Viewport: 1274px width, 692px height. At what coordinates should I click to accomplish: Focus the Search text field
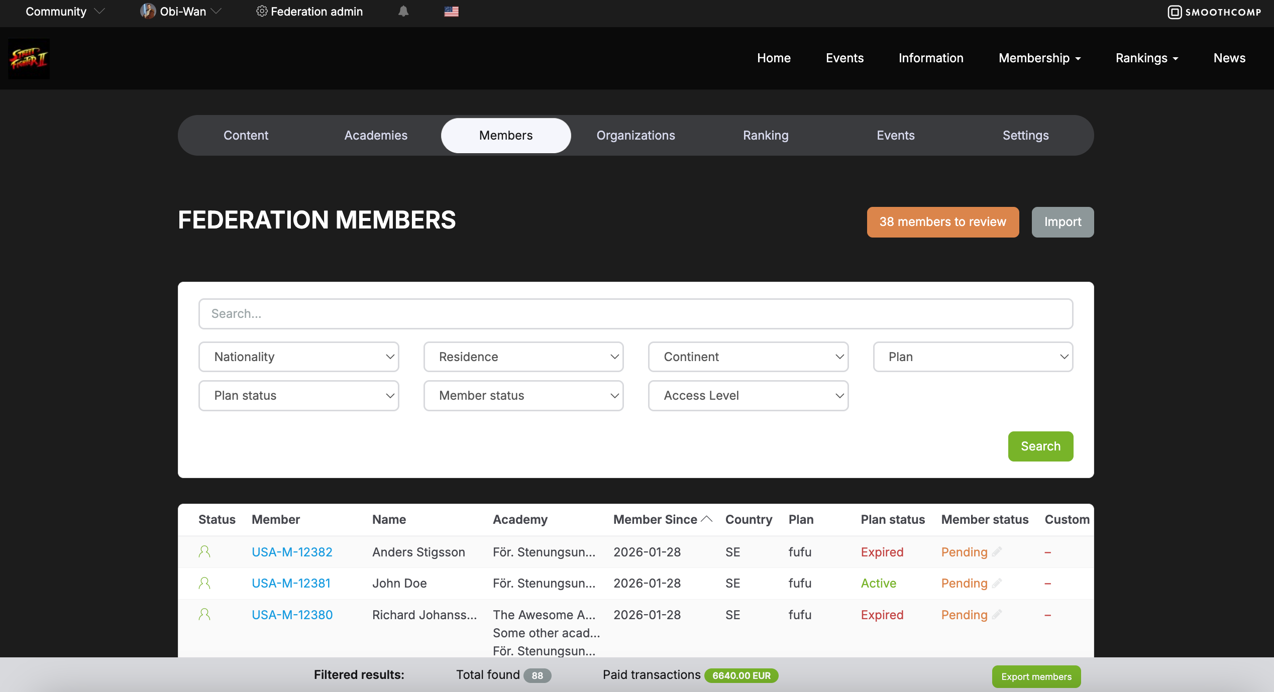coord(635,314)
